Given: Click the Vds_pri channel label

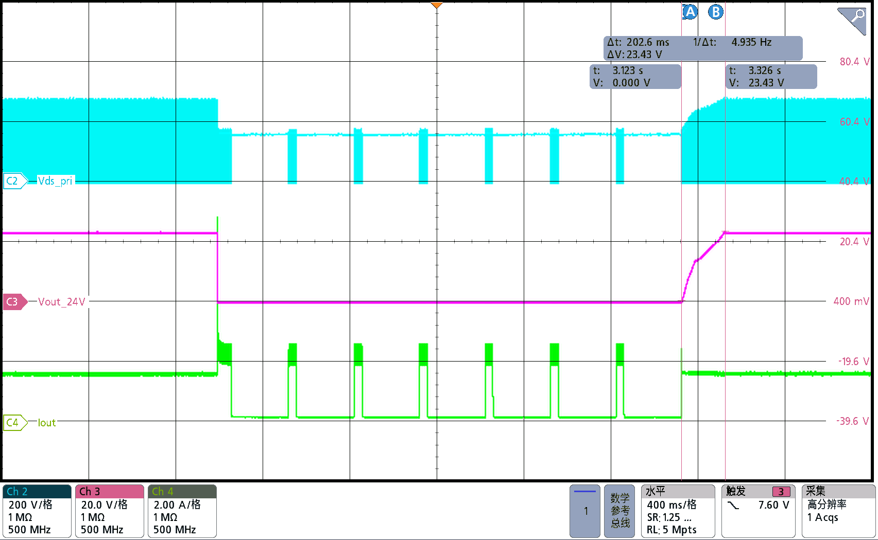Looking at the screenshot, I should tap(56, 181).
